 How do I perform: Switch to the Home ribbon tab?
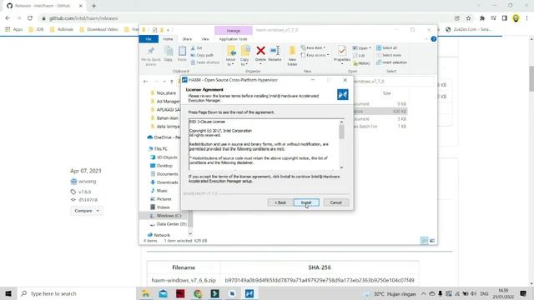[168, 39]
